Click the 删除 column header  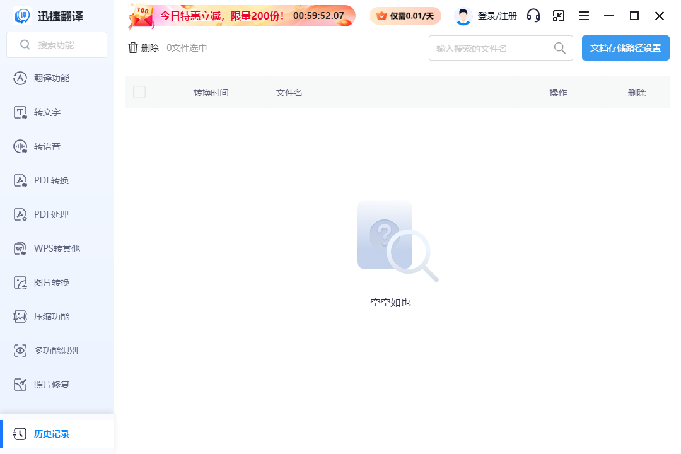(x=637, y=93)
